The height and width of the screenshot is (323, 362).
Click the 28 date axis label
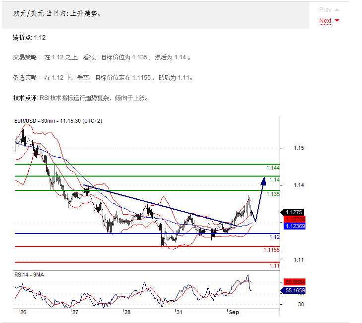pos(127,313)
